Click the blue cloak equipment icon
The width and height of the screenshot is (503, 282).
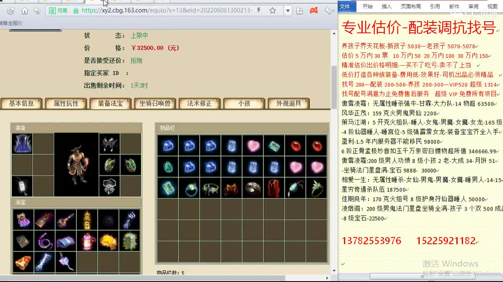tap(22, 143)
